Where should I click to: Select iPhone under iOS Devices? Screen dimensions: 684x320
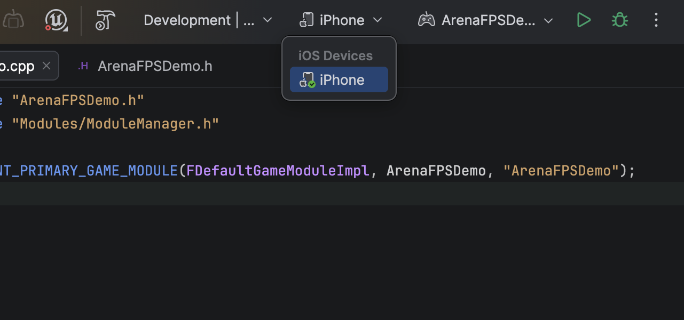click(342, 80)
